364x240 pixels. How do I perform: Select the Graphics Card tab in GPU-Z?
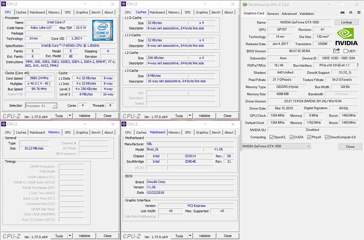click(254, 13)
